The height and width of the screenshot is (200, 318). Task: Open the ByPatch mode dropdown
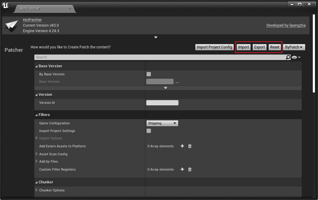[x=294, y=47]
